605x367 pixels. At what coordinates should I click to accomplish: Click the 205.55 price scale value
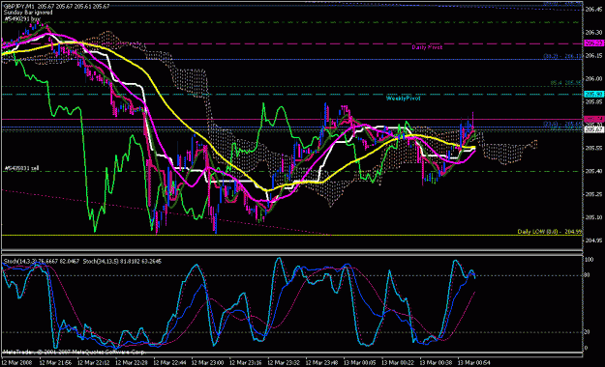click(593, 148)
